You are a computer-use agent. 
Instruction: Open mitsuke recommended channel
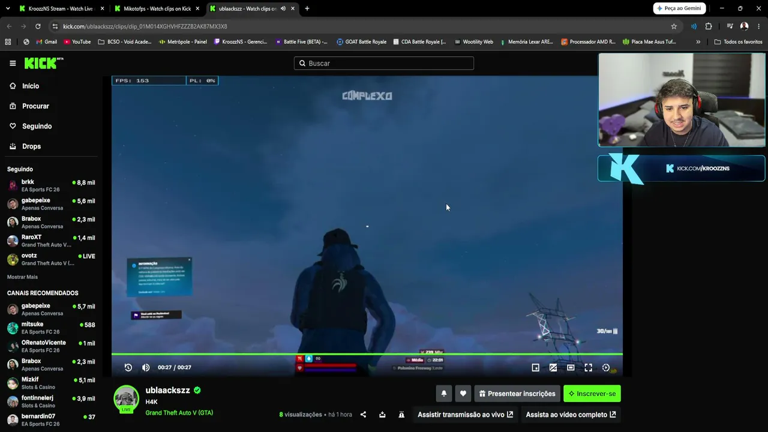coord(50,328)
